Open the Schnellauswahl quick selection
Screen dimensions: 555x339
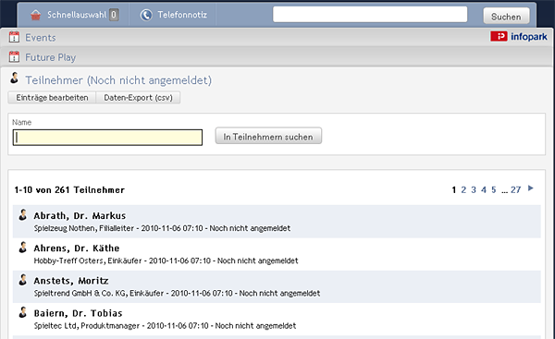[x=77, y=15]
